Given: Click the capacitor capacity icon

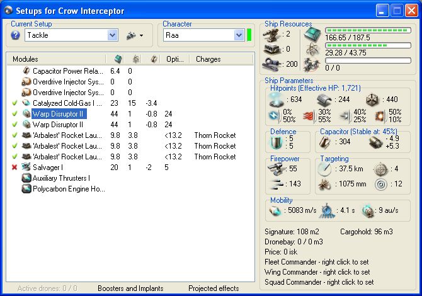Looking at the screenshot, I should click(x=325, y=142).
